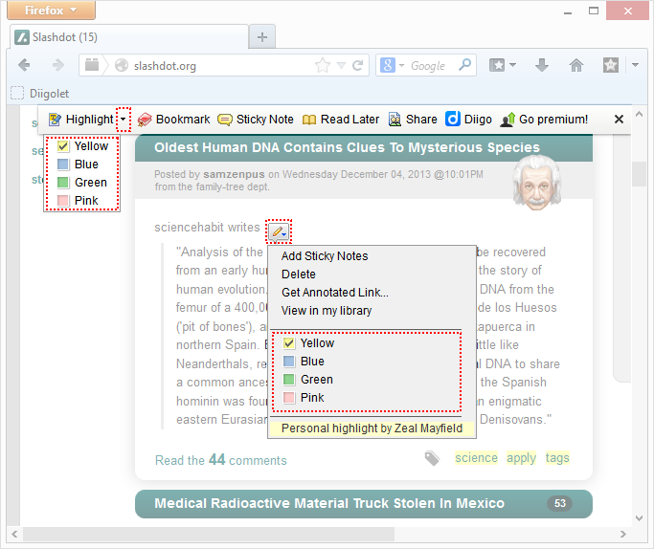654x549 pixels.
Task: Click the vertical scrollbar up arrow
Action: click(x=639, y=114)
